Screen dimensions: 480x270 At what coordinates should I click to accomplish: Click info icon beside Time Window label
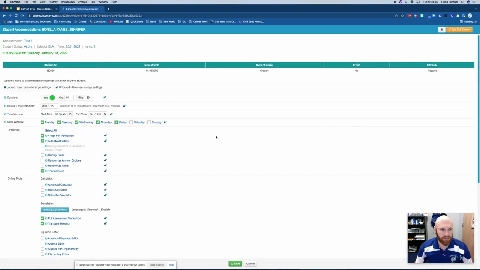(x=5, y=114)
